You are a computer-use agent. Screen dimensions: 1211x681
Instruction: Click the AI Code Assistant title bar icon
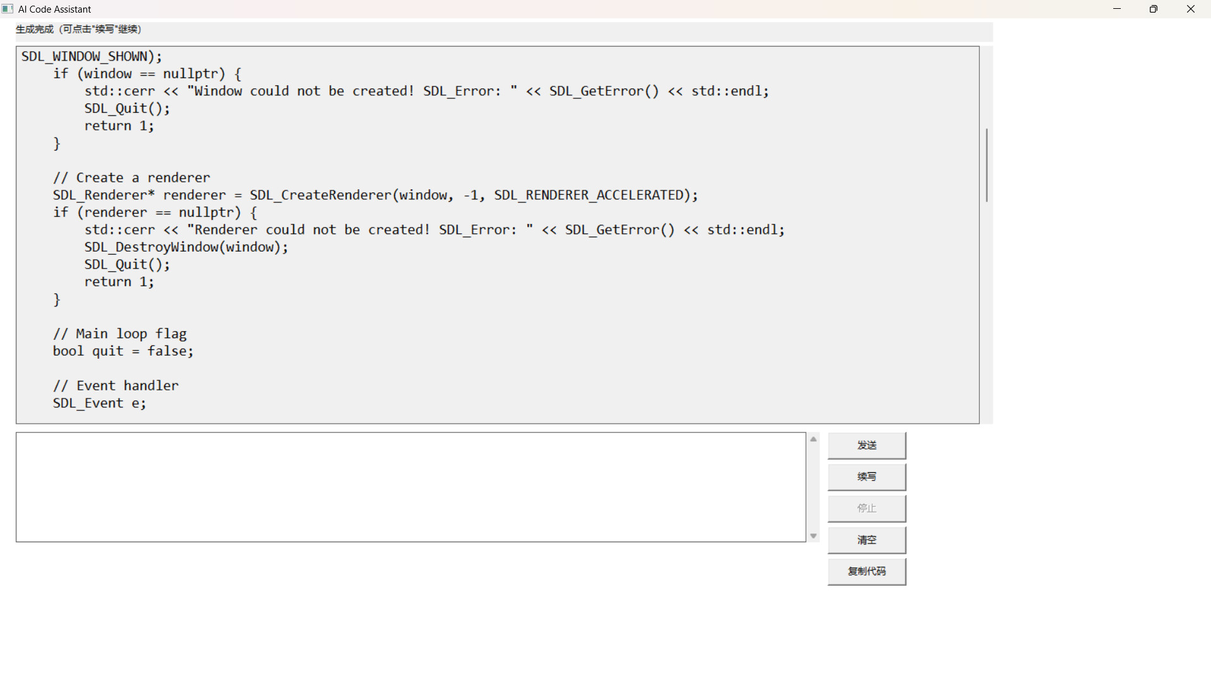(7, 9)
